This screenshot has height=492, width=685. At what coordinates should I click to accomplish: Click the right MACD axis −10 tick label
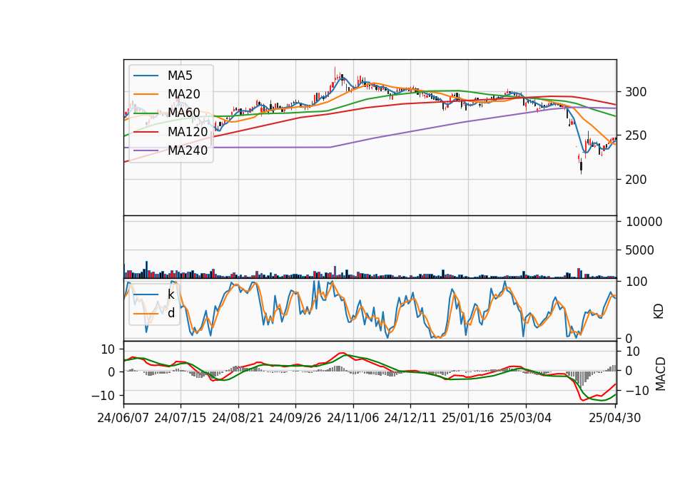coord(638,391)
